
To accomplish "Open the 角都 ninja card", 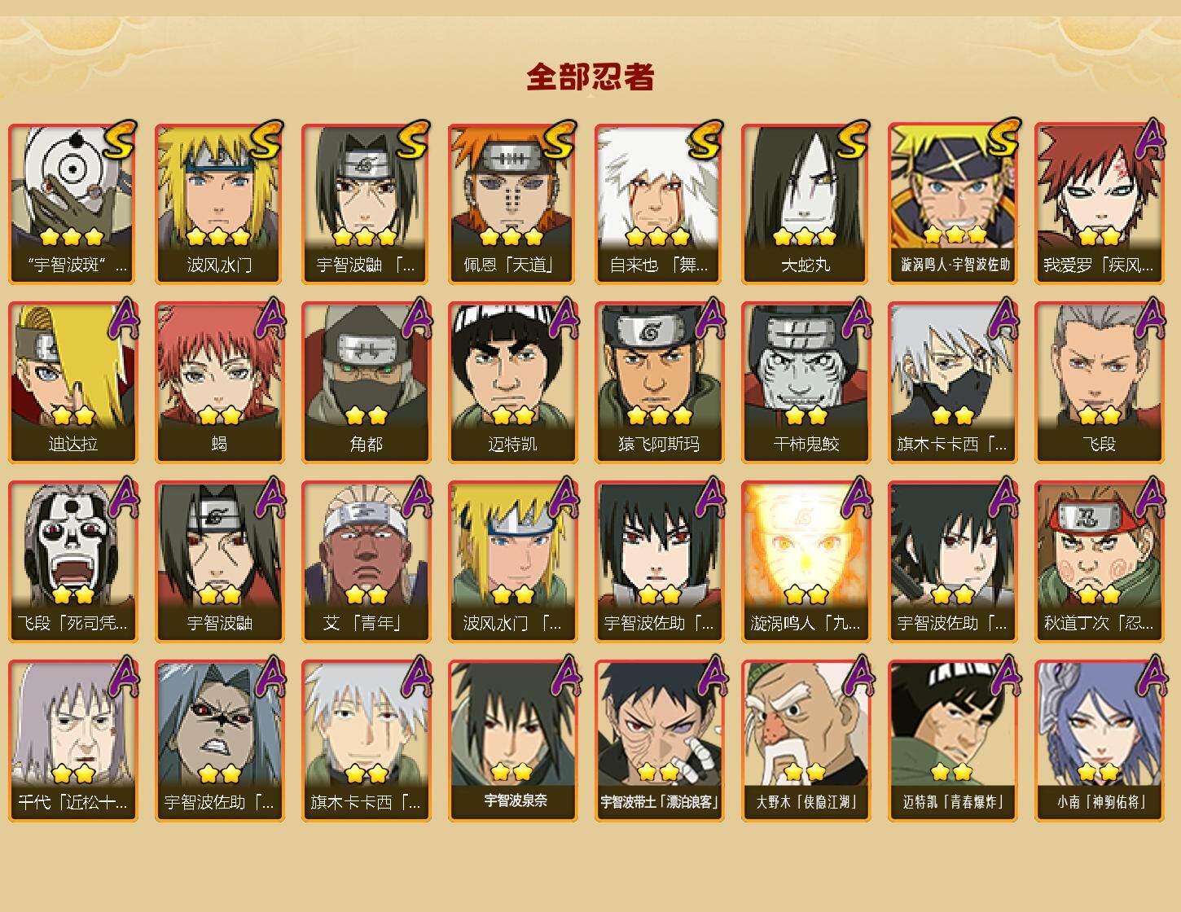I will (x=367, y=383).
